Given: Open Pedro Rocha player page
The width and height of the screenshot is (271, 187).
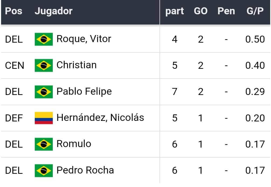Looking at the screenshot, I should coord(85,170).
